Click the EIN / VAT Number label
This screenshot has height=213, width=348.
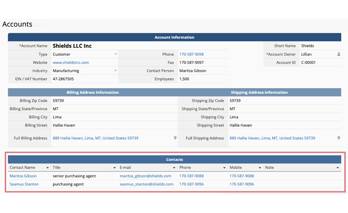click(31, 79)
